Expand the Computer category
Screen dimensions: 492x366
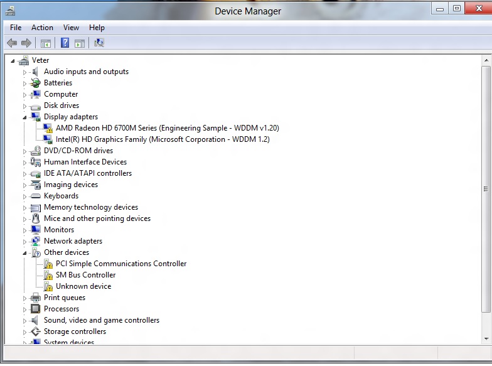point(24,95)
